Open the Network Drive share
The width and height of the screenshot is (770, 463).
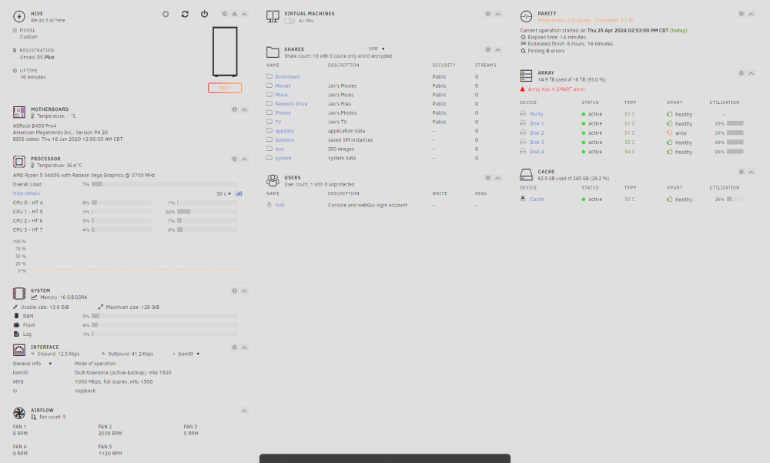291,104
